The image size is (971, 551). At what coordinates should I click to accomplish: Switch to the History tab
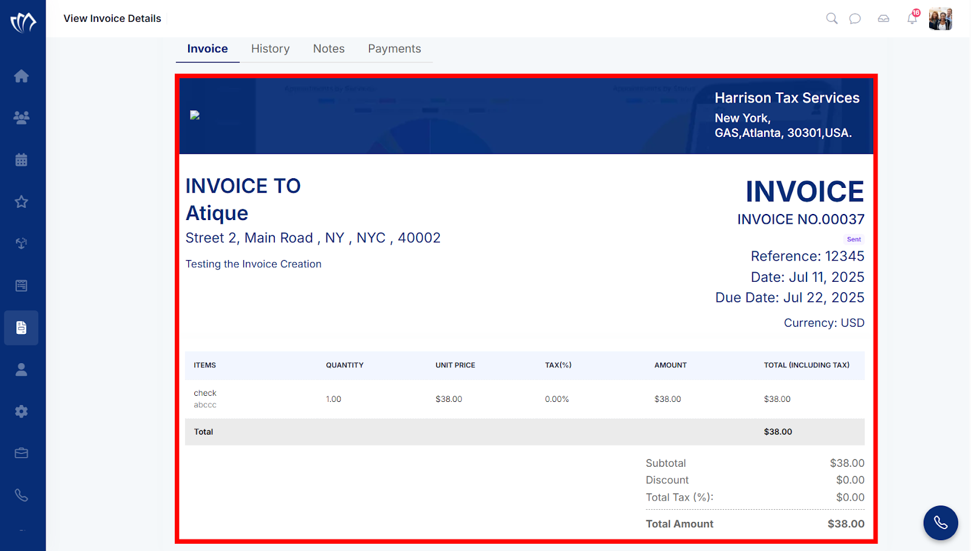coord(270,48)
